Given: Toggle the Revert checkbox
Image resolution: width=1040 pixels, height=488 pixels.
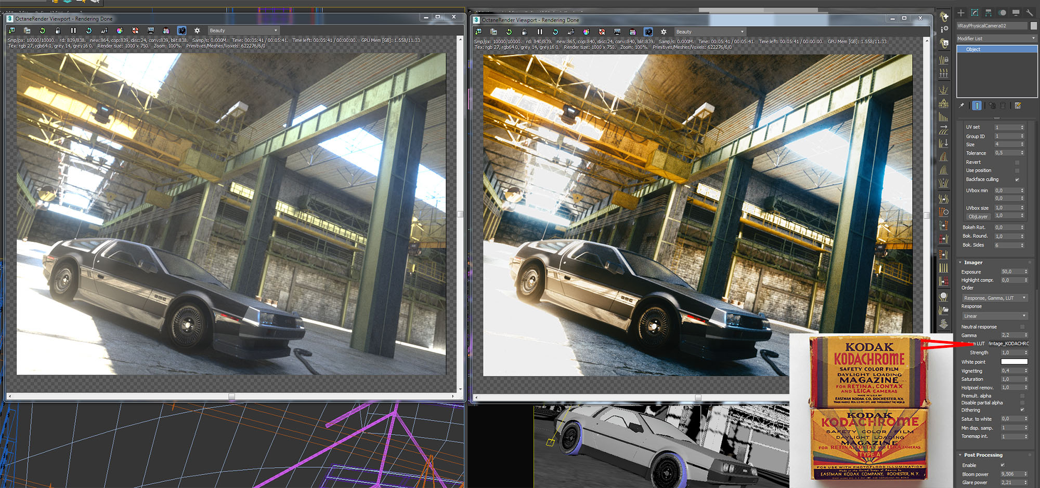Looking at the screenshot, I should [1017, 162].
